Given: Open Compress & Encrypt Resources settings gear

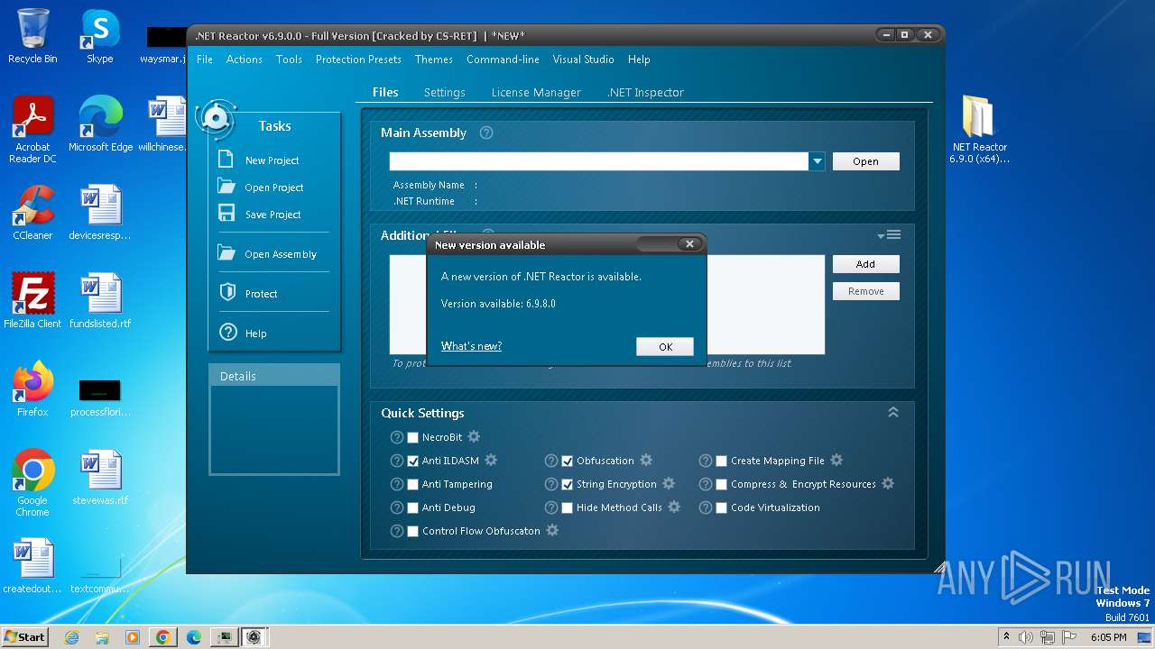Looking at the screenshot, I should coord(888,483).
